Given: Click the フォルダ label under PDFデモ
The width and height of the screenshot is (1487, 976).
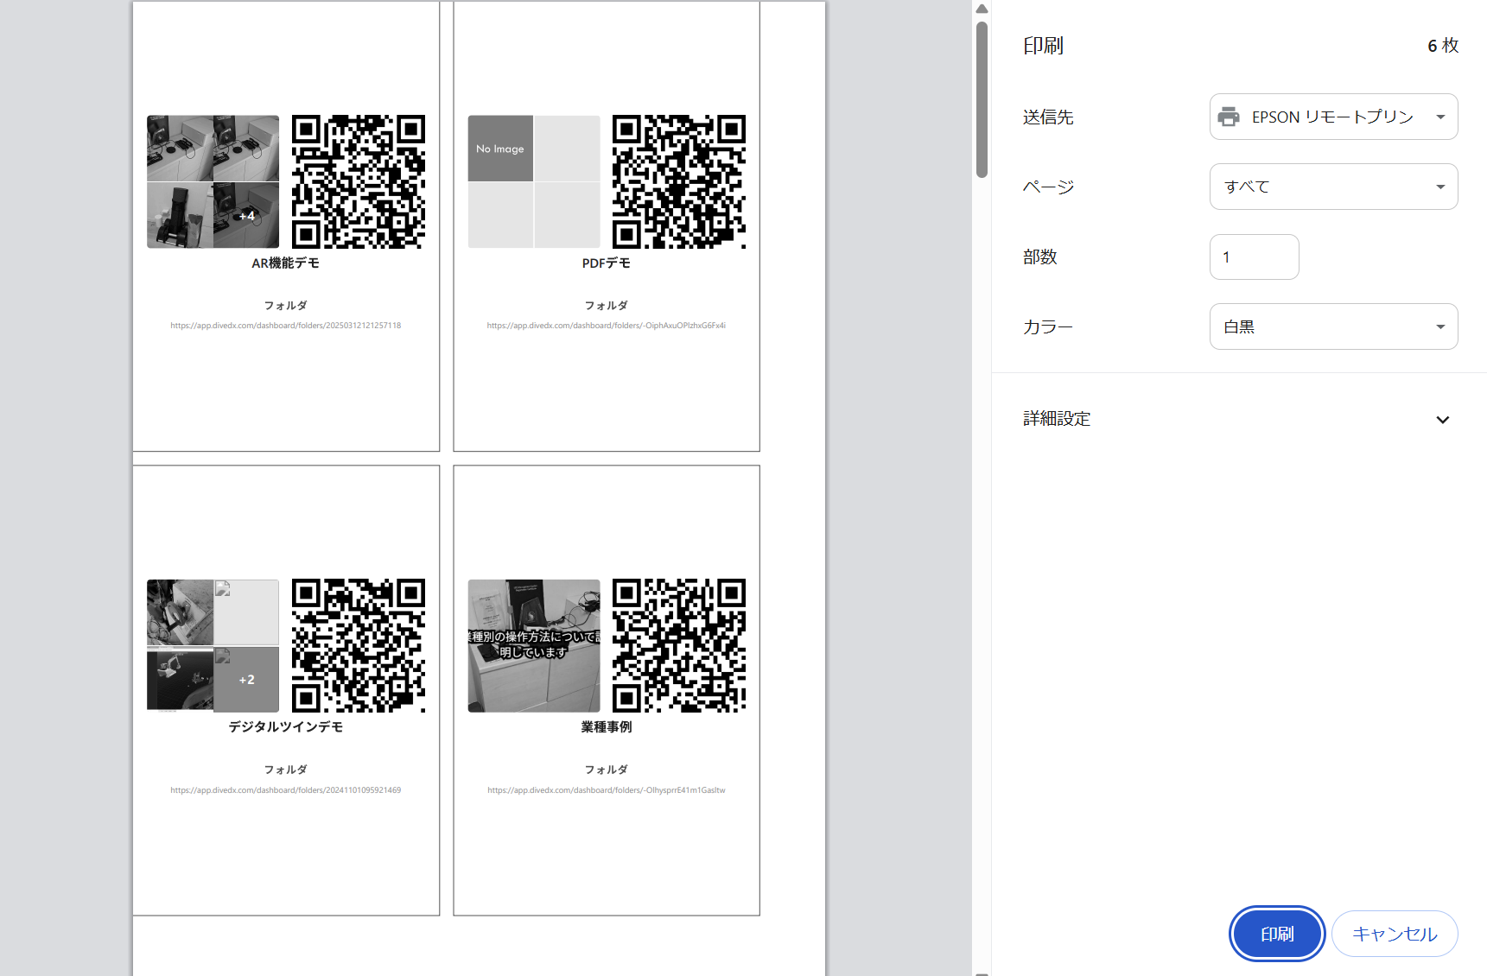Looking at the screenshot, I should [x=607, y=306].
